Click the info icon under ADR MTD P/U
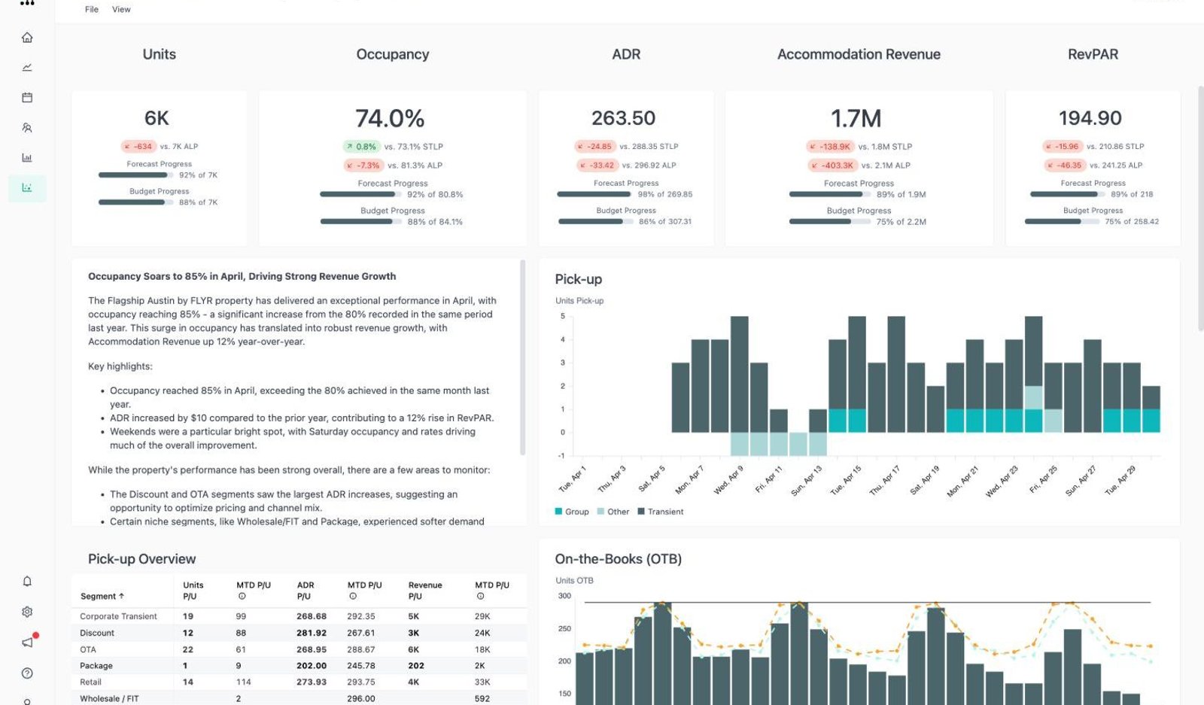 coord(352,597)
